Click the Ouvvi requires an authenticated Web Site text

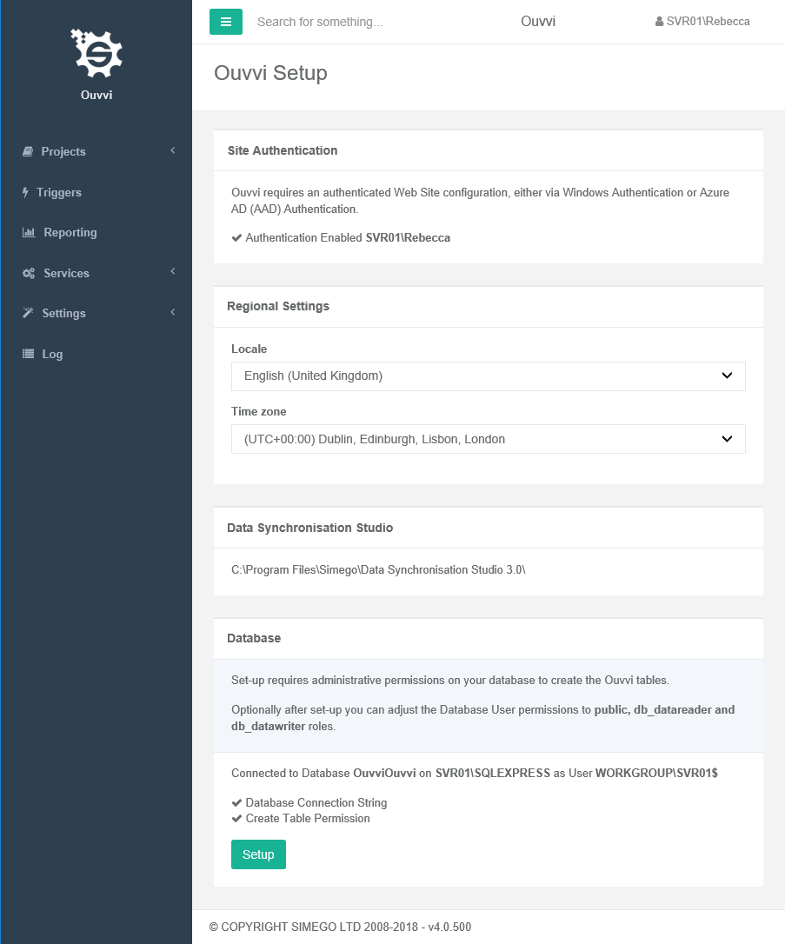click(x=481, y=201)
